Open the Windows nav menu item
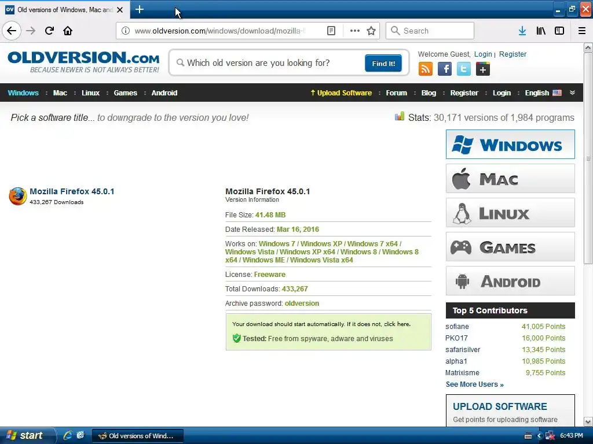This screenshot has height=444, width=593. point(23,93)
